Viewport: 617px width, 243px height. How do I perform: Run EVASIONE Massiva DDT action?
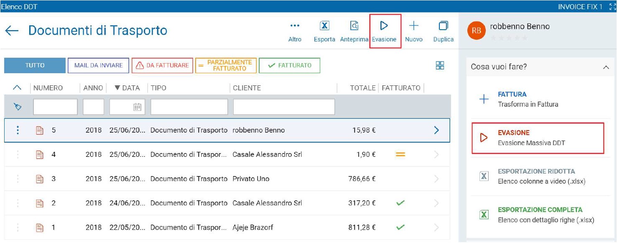point(538,138)
